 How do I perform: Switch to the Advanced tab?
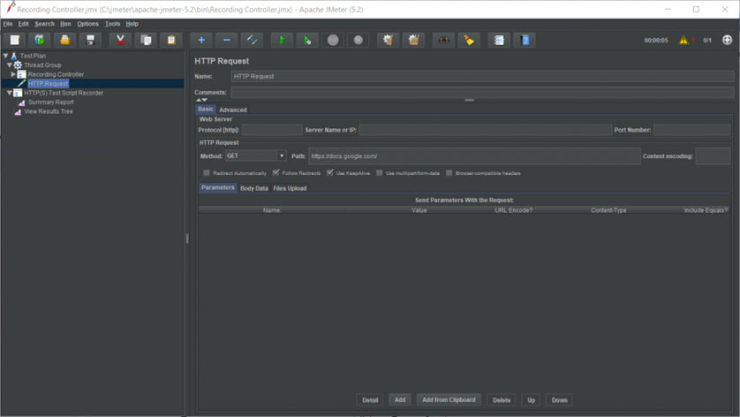232,110
